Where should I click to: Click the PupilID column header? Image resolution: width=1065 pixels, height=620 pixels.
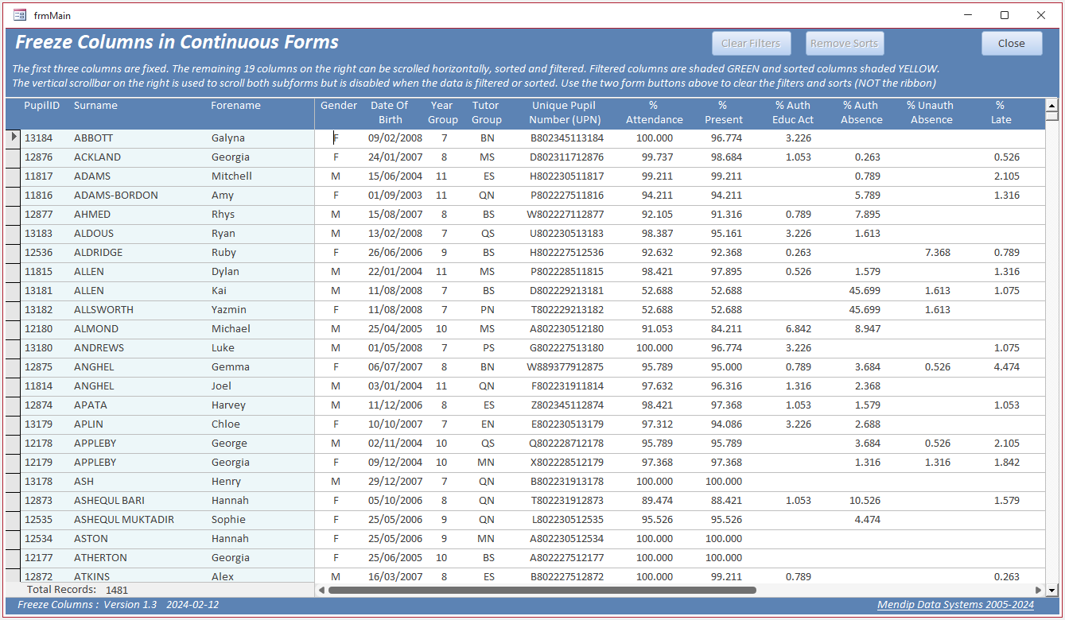42,105
